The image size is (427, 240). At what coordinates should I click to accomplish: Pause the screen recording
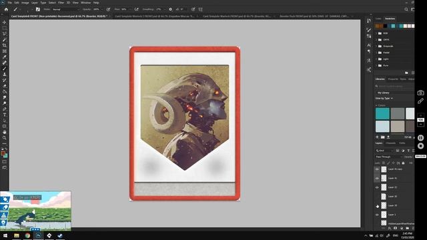[x=421, y=138]
